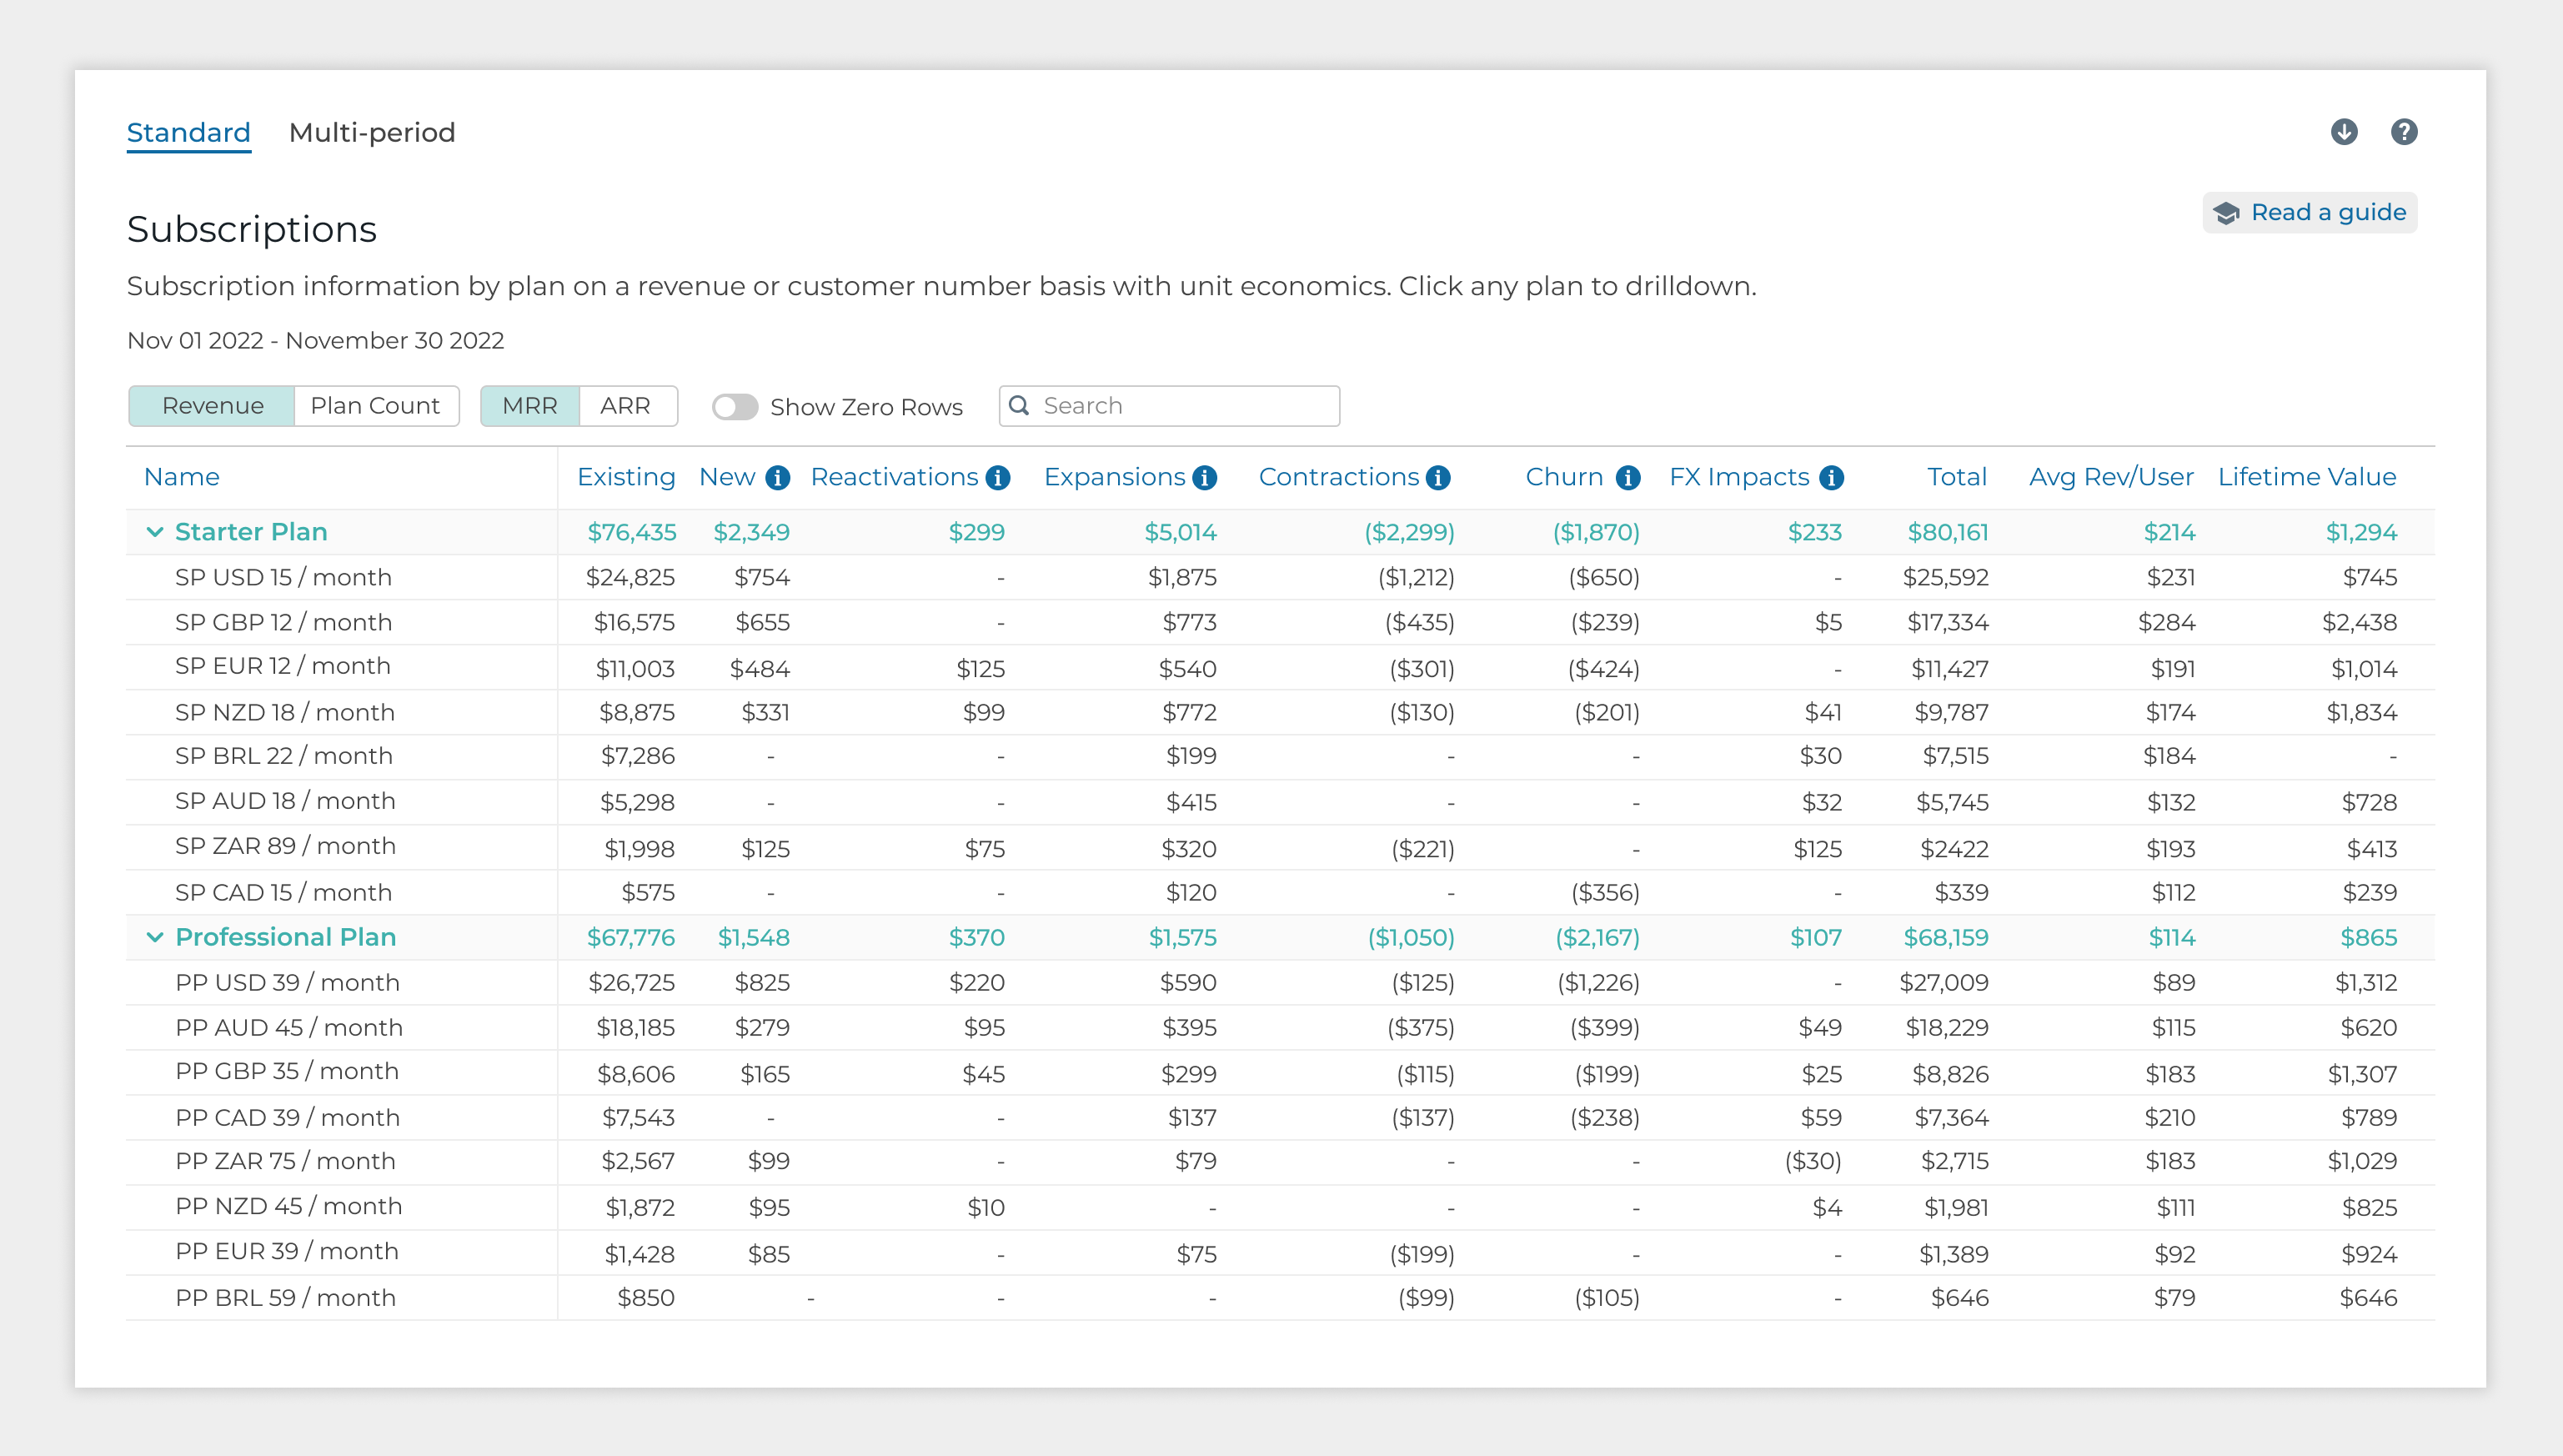Screen dimensions: 2563x1456
Task: Sort by the Expansions column header
Action: [1115, 477]
